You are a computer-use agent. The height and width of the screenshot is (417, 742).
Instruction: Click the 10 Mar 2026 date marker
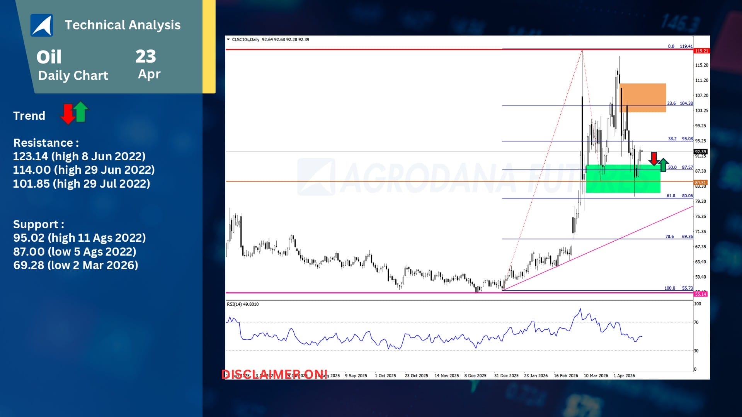(596, 376)
